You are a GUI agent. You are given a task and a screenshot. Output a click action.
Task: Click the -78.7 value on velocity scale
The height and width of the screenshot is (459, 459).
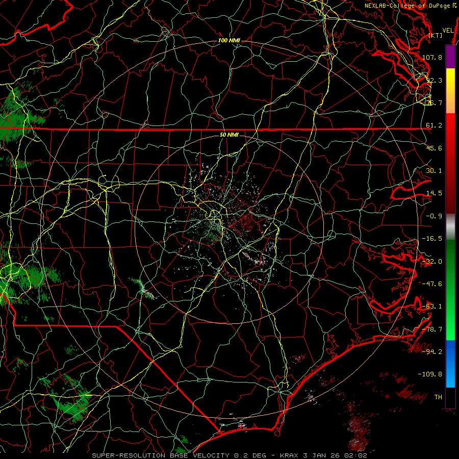point(432,329)
